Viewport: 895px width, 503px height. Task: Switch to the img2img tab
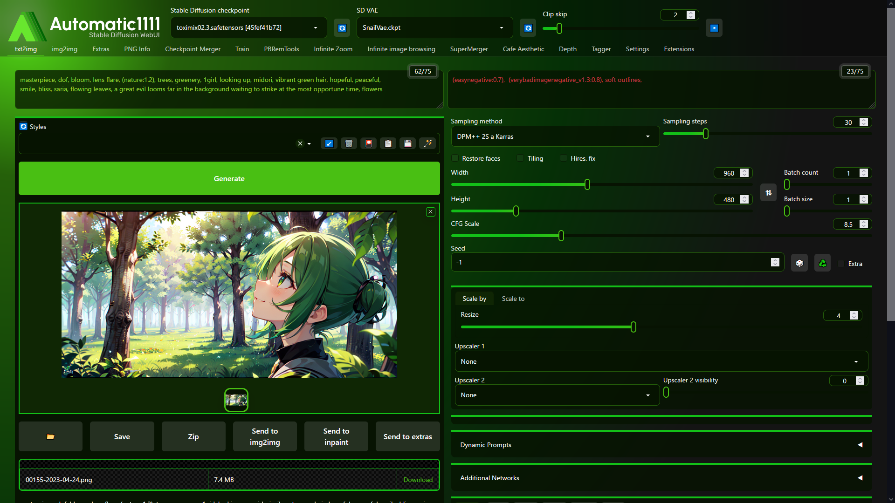[64, 49]
